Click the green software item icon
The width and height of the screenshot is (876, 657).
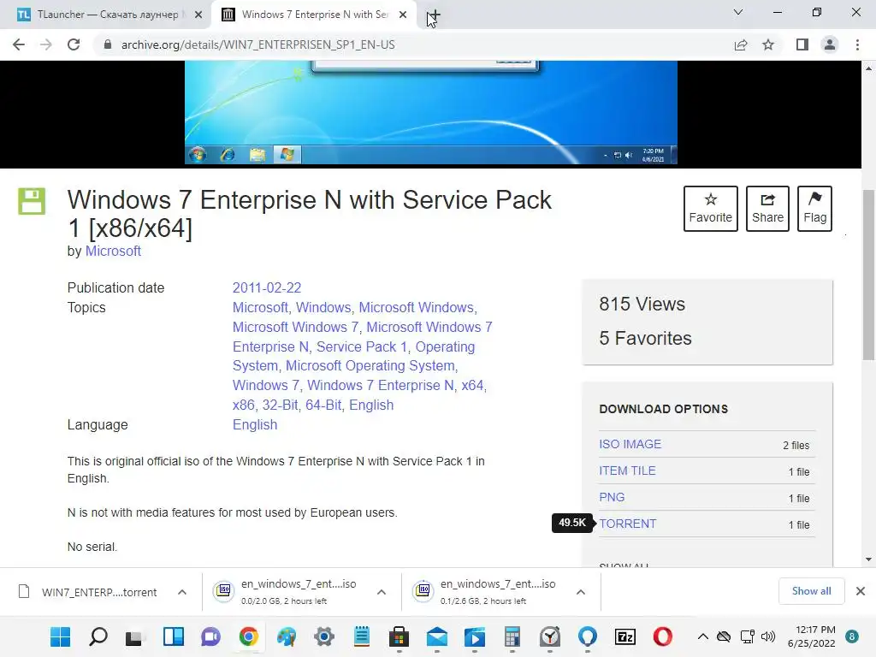(x=32, y=201)
